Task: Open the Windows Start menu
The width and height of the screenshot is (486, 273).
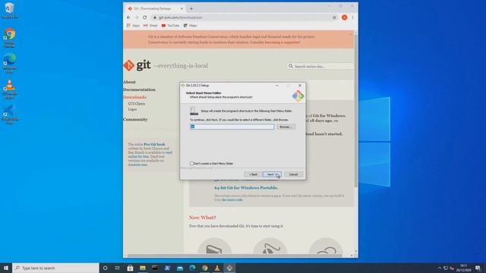Action: 6,268
